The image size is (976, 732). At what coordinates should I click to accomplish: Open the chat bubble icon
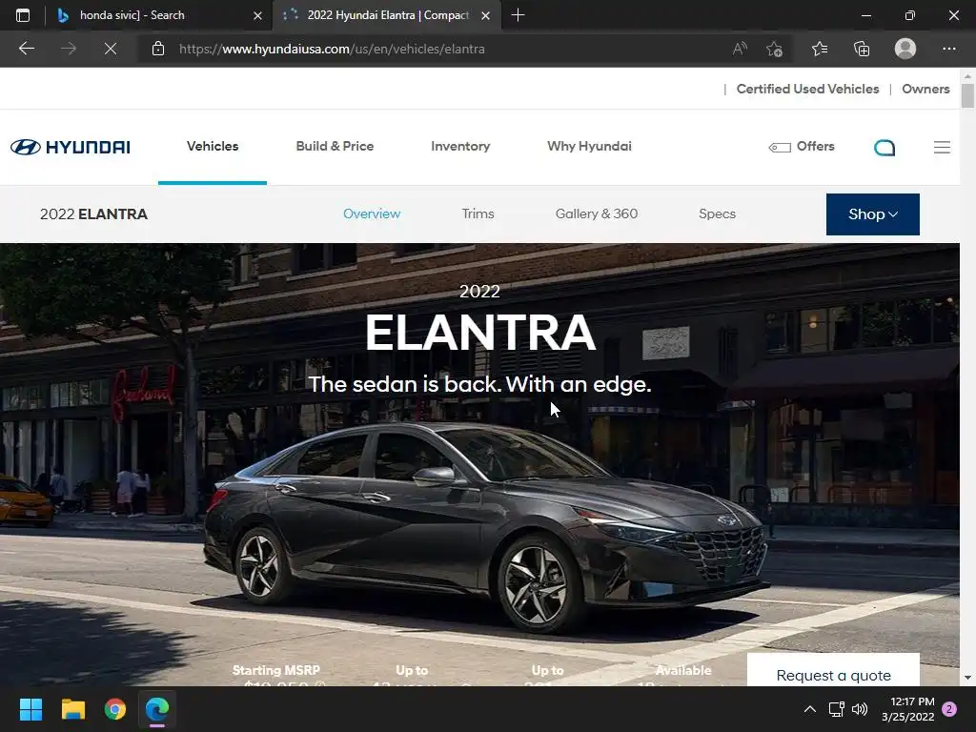[884, 148]
